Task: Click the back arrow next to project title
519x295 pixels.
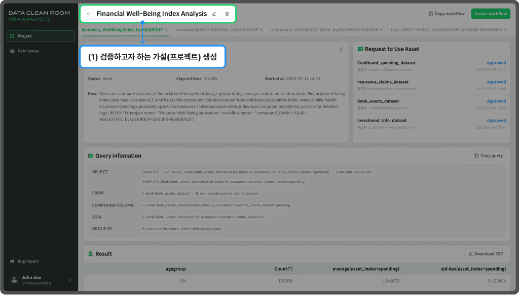Action: point(89,14)
